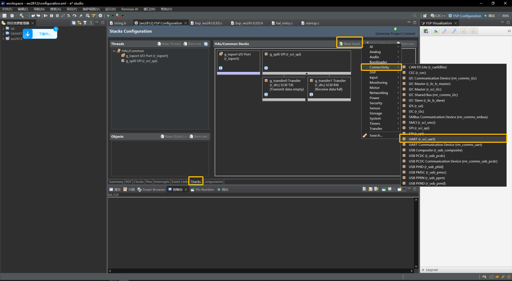Show more FSP Visualization toolbar items chevron
The width and height of the screenshot is (512, 281).
click(509, 31)
